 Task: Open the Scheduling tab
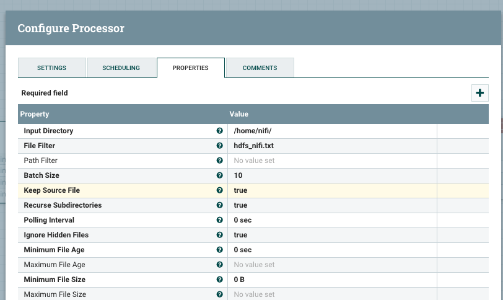(x=121, y=68)
